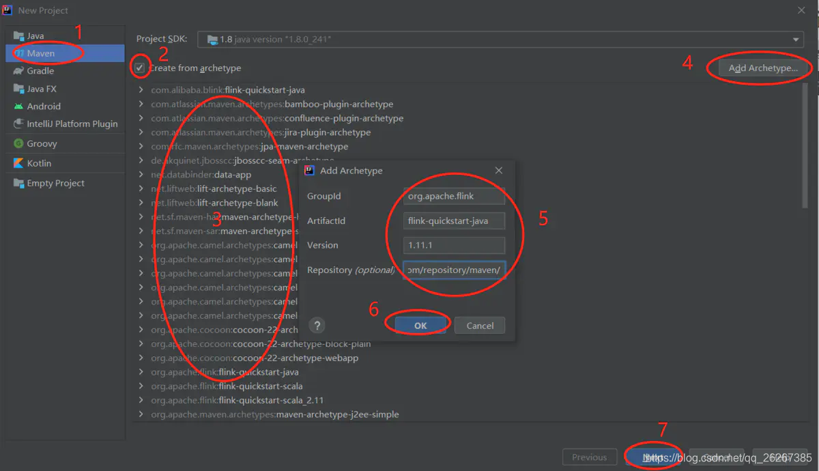
Task: Expand net.databinder:data-app entry
Action: (141, 175)
